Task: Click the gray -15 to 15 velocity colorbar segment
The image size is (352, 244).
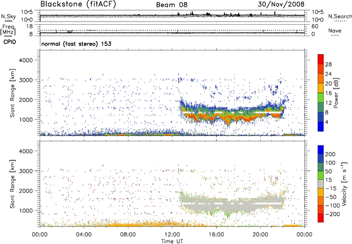Action: [x=321, y=184]
